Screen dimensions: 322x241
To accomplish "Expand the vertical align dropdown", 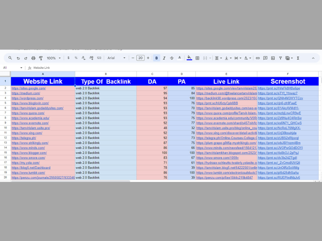I will pos(231,58).
